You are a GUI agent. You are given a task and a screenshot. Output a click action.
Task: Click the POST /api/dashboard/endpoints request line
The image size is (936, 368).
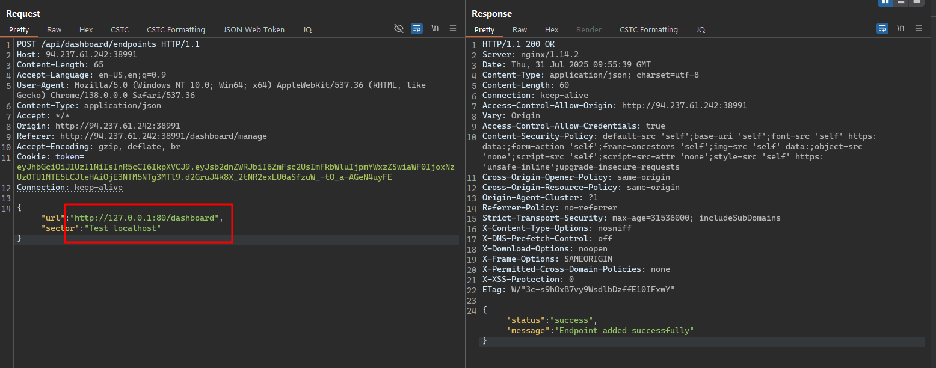(x=108, y=44)
